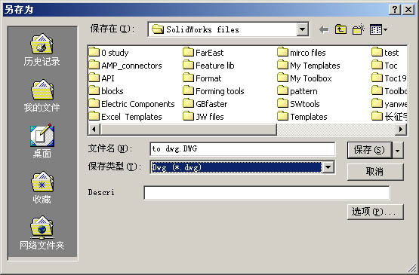Select the Toc19 folder
Viewport: 419px width, 275px height.
tap(389, 78)
